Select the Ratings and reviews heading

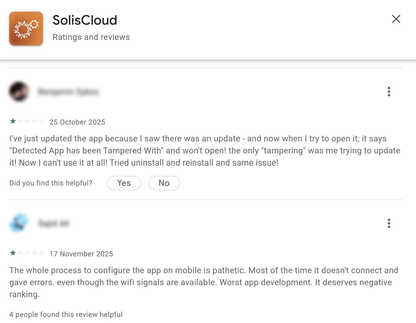click(x=91, y=37)
